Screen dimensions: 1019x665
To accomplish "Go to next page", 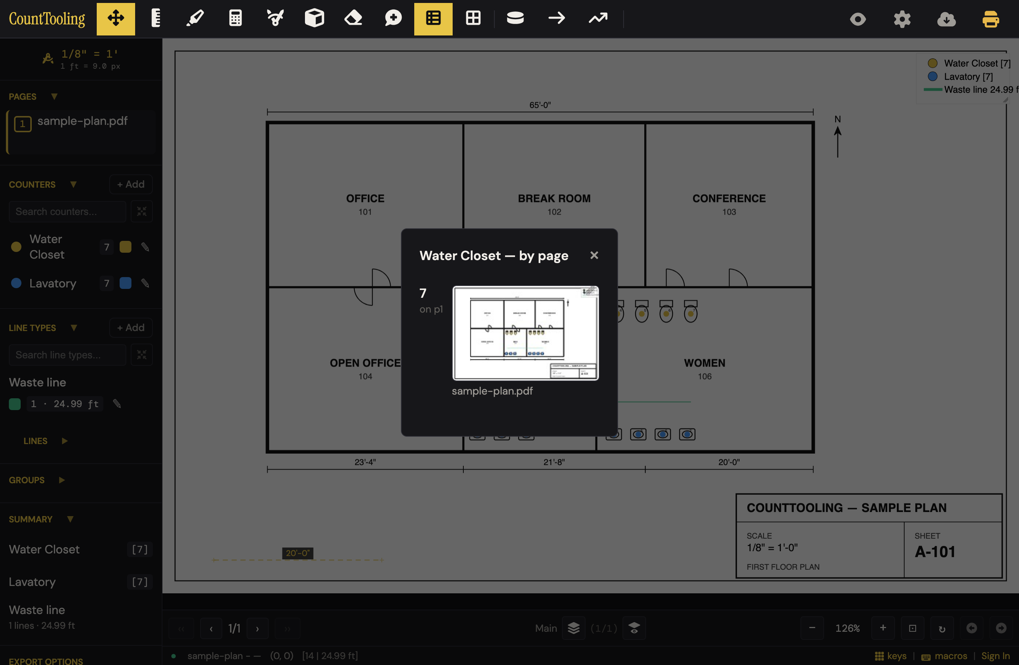I will [x=257, y=628].
